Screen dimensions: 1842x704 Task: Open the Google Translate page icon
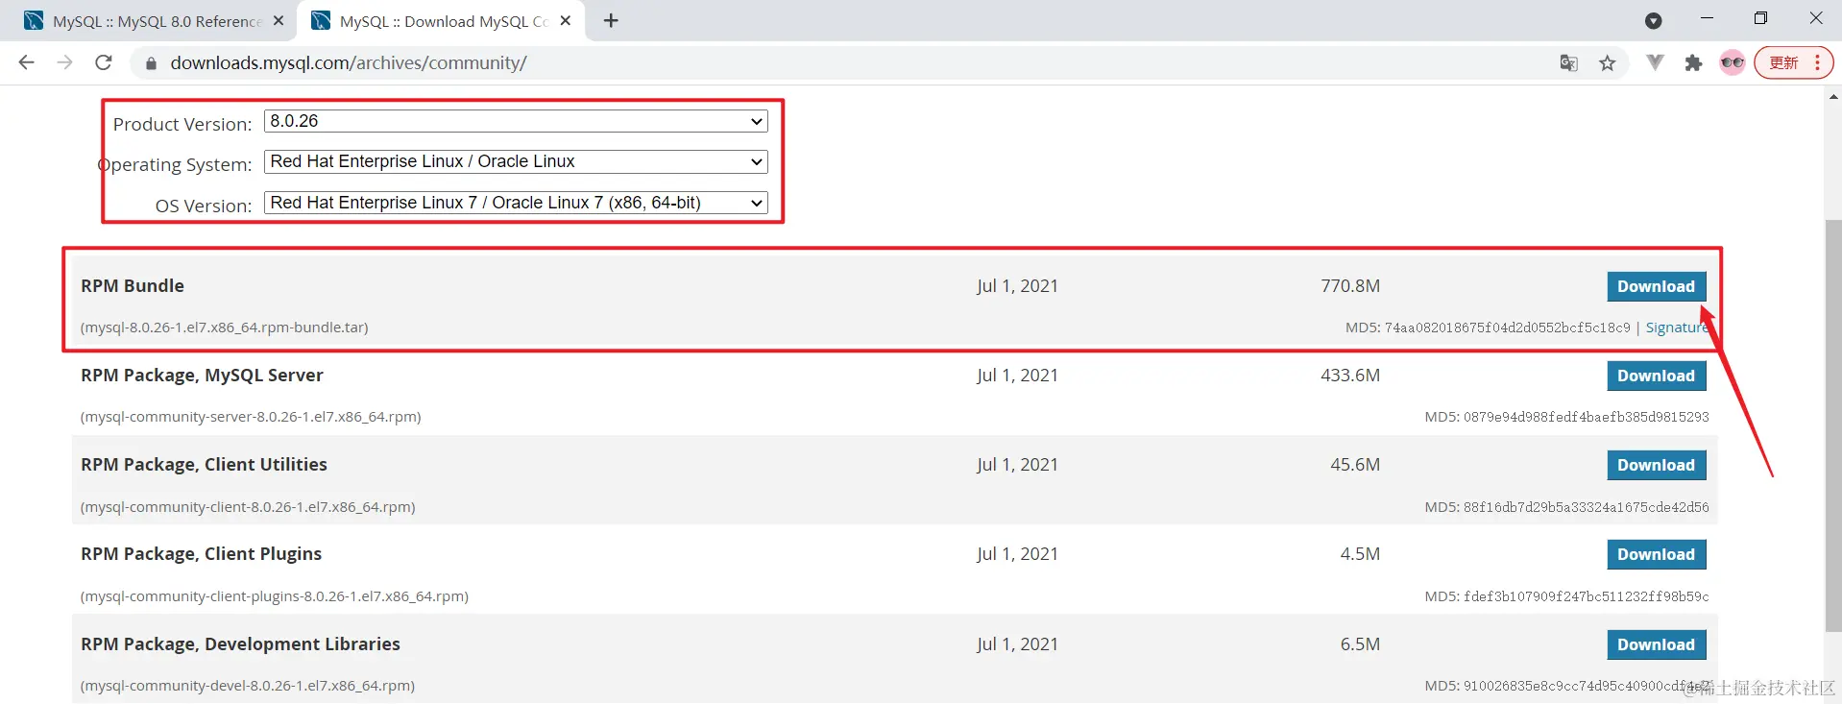pos(1568,63)
